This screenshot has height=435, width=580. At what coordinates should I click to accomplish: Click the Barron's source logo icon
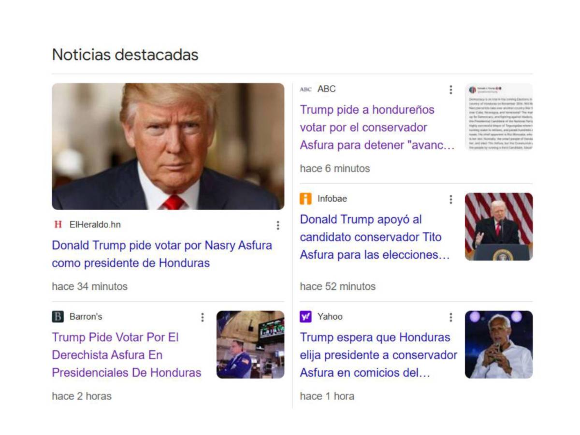(58, 317)
